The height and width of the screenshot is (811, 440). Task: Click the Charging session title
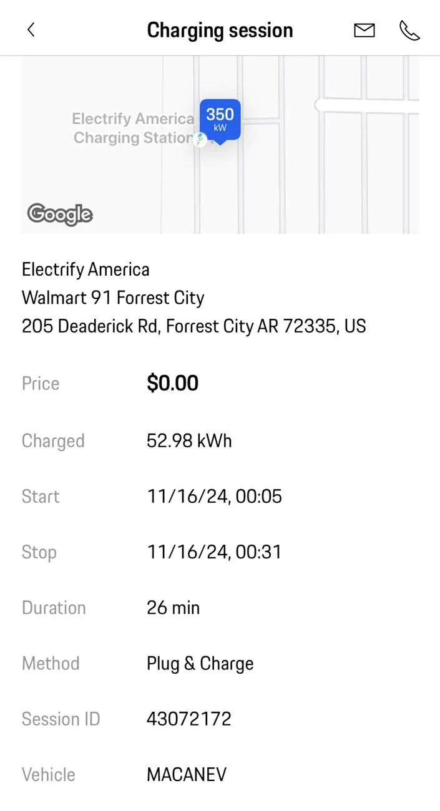click(x=220, y=30)
